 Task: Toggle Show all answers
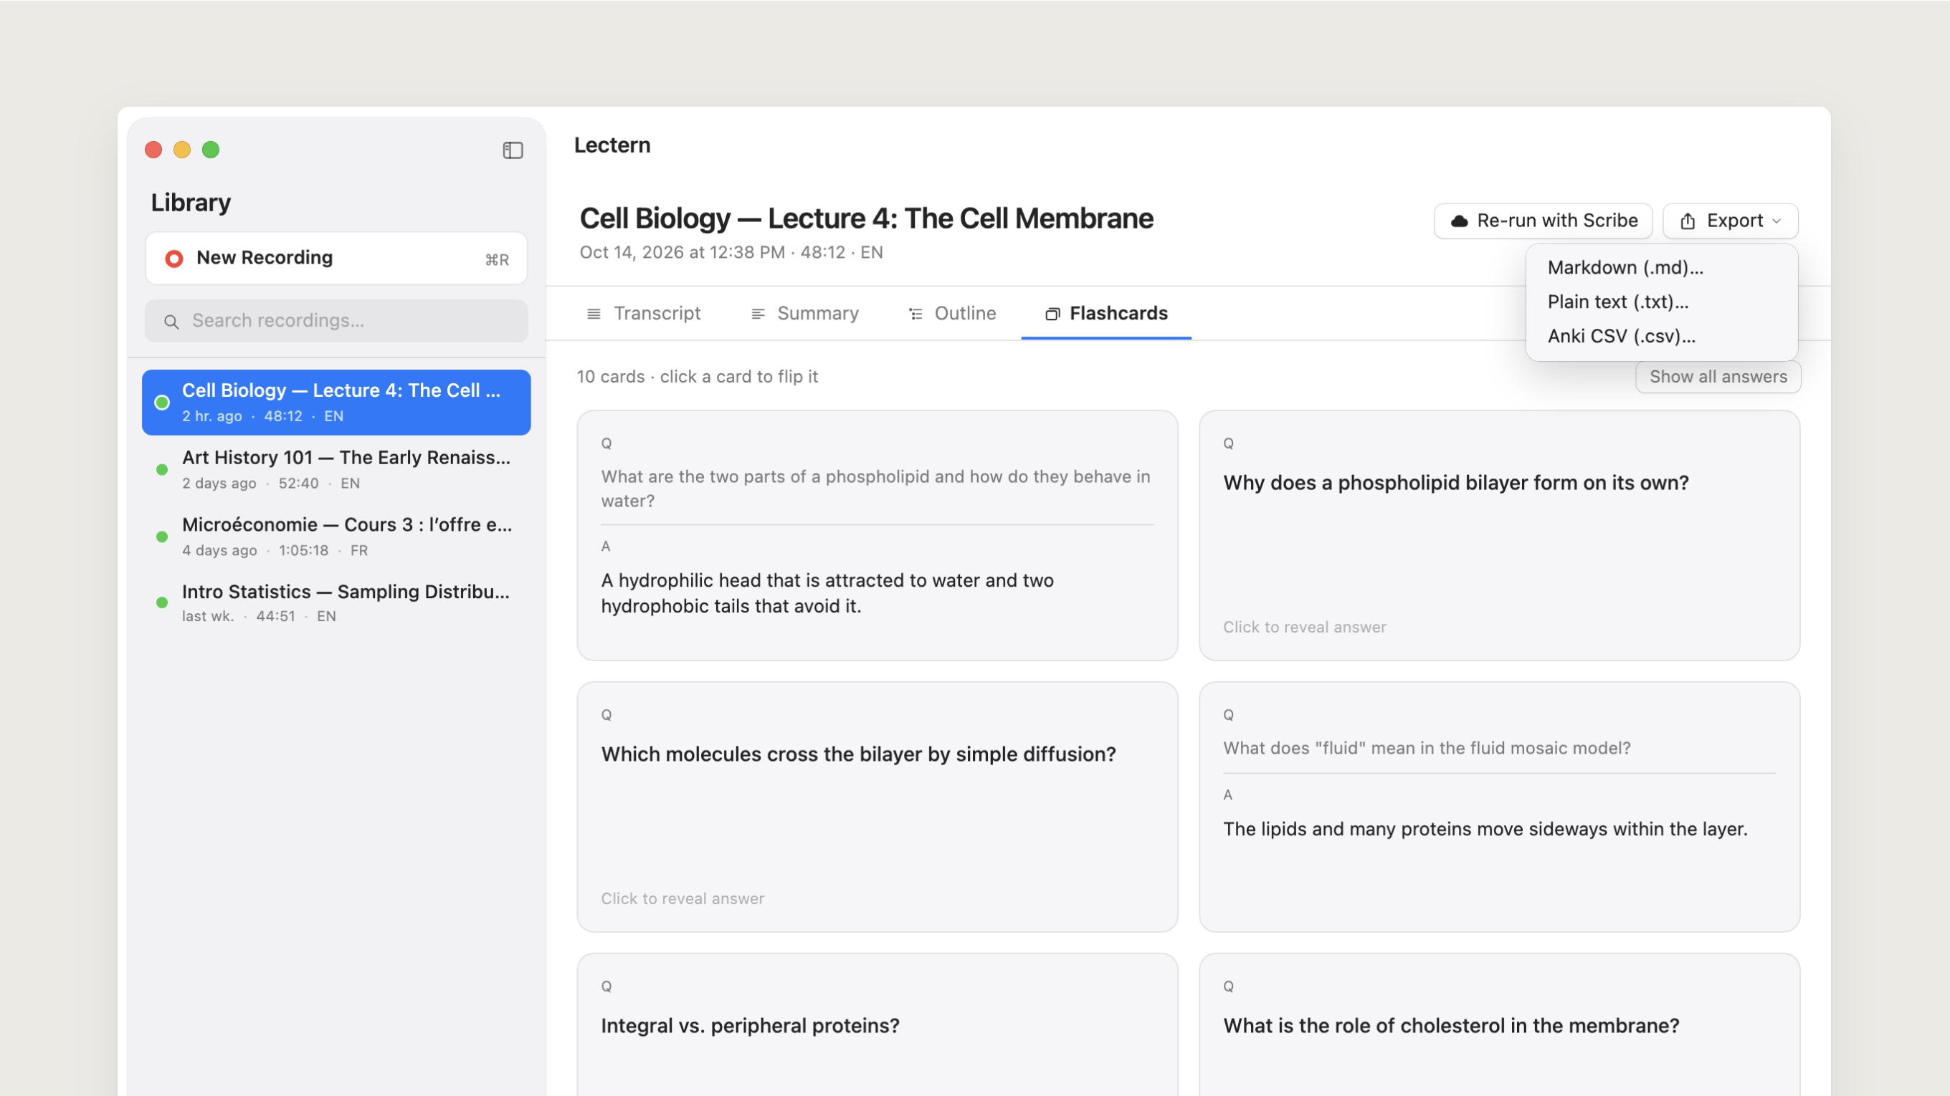click(1718, 377)
